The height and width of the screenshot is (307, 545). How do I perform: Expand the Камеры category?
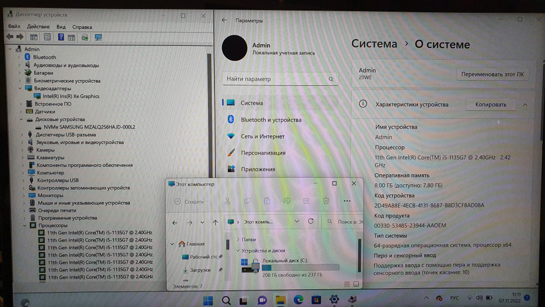click(22, 150)
